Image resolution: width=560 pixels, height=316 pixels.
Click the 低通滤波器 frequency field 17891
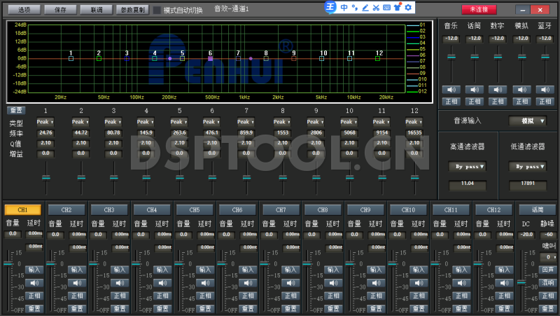click(x=528, y=184)
